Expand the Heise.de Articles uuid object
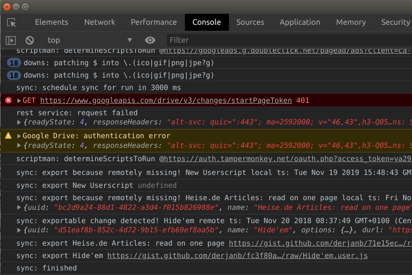Viewport: 412px width, 275px height. tap(19, 208)
